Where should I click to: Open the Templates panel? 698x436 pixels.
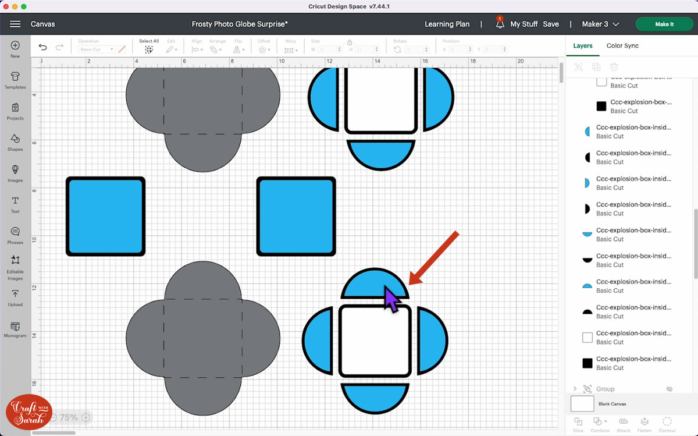[15, 80]
